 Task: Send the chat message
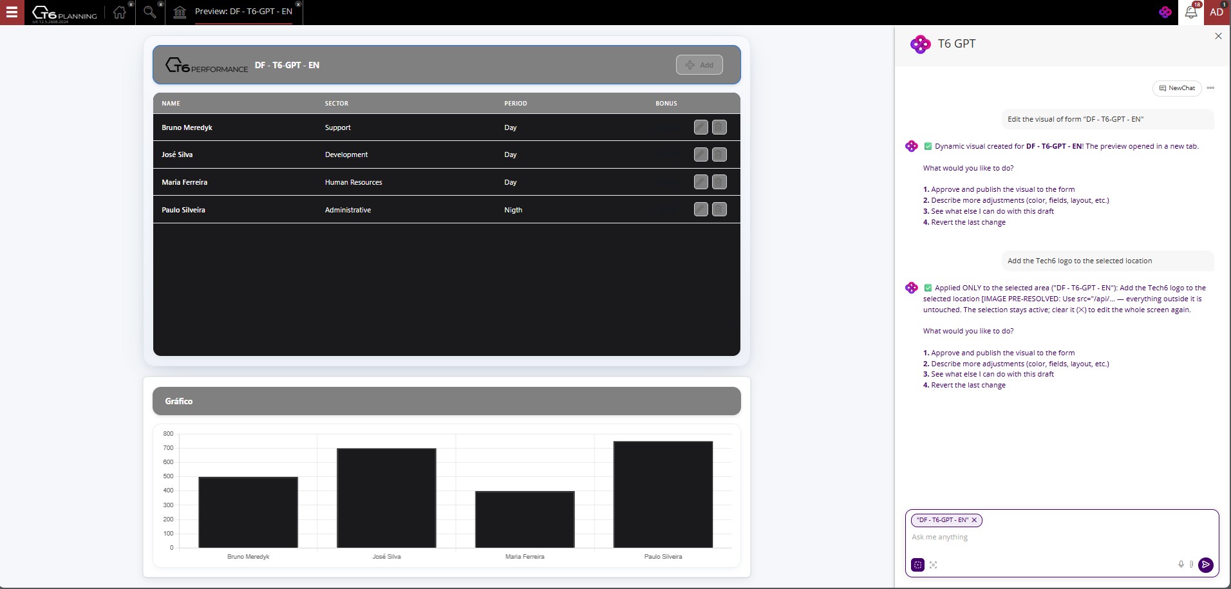[x=1206, y=565]
